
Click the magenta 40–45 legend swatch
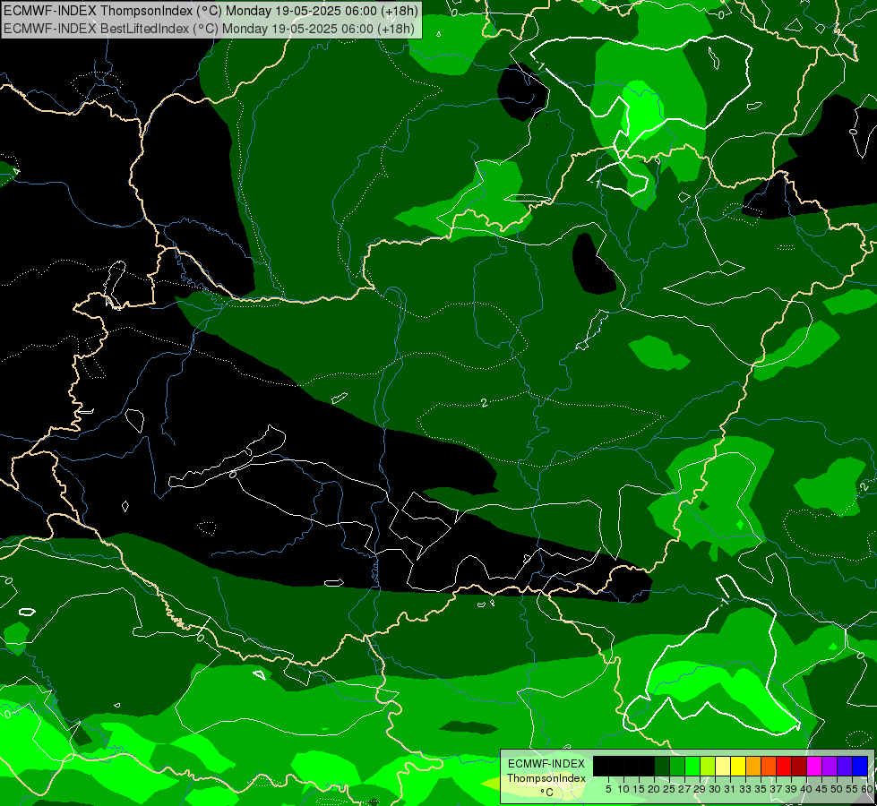click(815, 767)
